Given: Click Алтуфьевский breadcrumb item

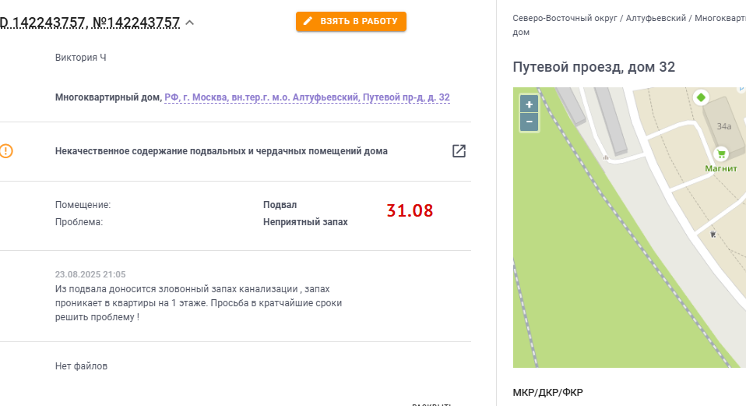Looking at the screenshot, I should tap(656, 18).
